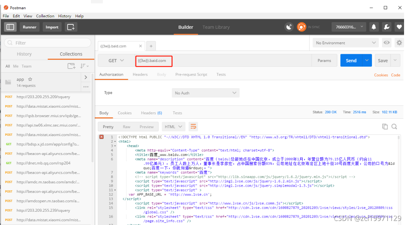Viewport: 407px width, 225px height.
Task: Copy response body icon
Action: 385,127
